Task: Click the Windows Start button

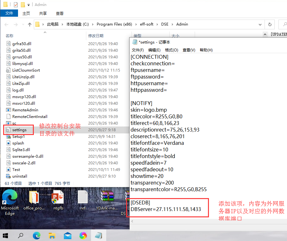Action: click(5, 236)
